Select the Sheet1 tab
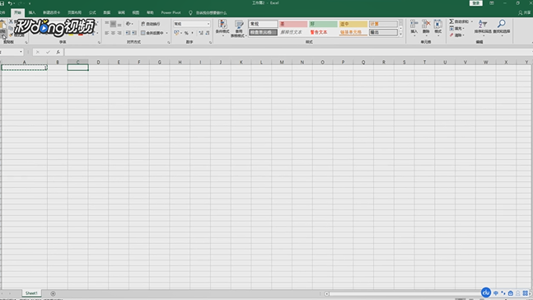 [31, 293]
